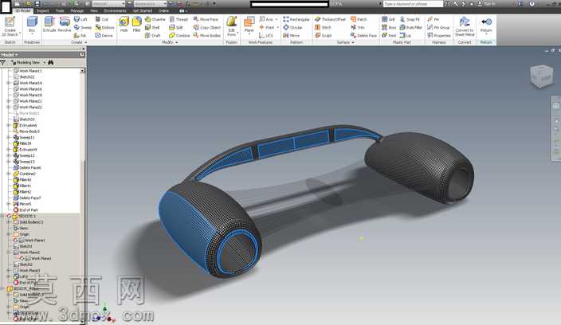
Task: Click Convert to Sheet Metal
Action: click(465, 26)
